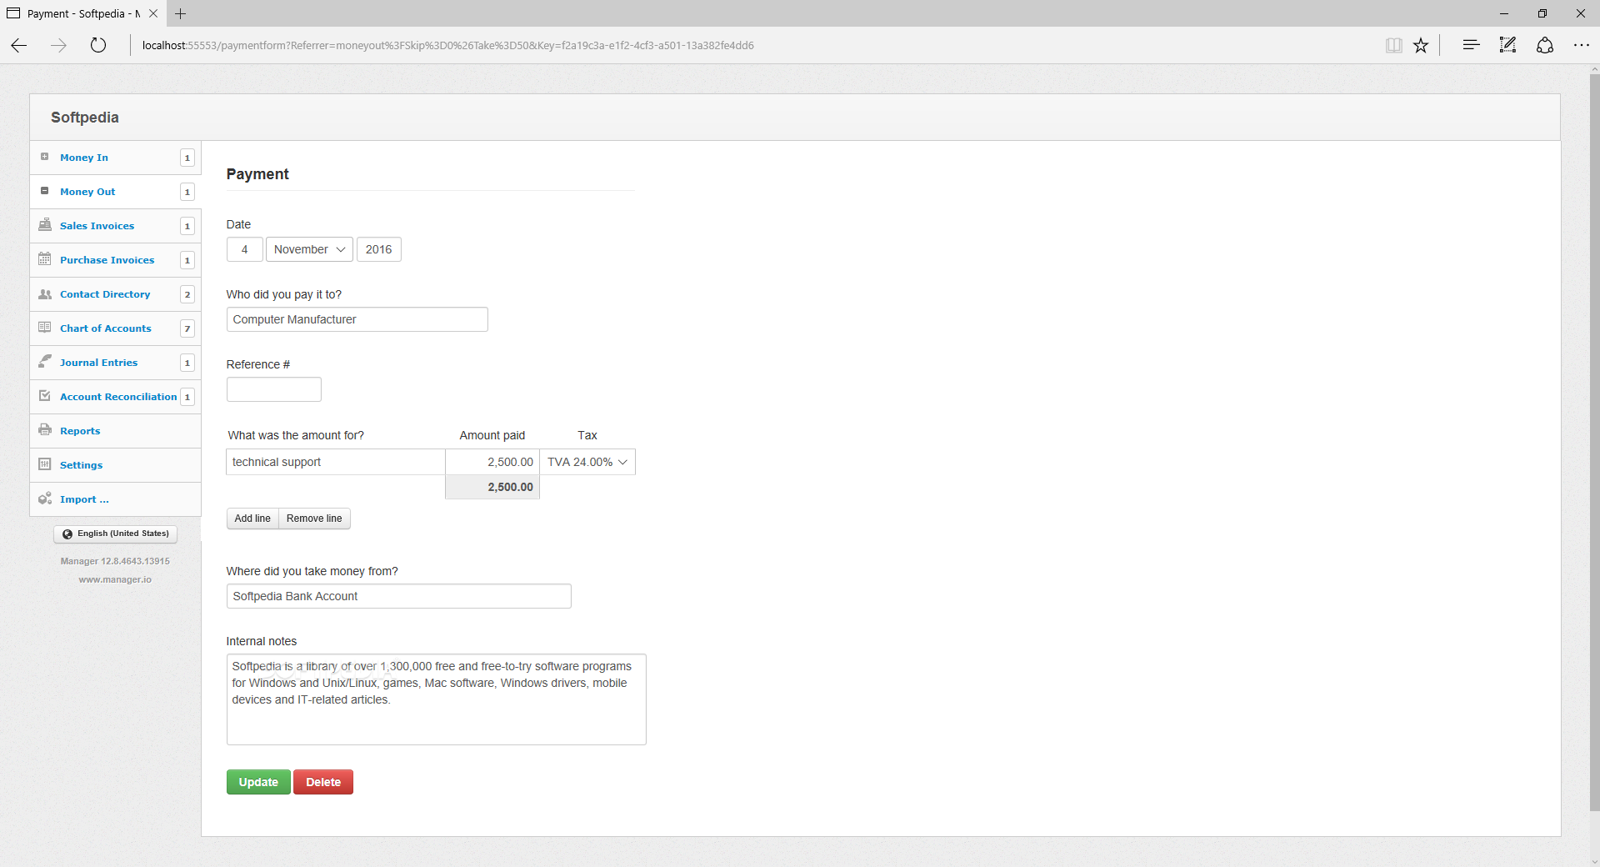
Task: Open the month dropdown showing November
Action: 309,249
